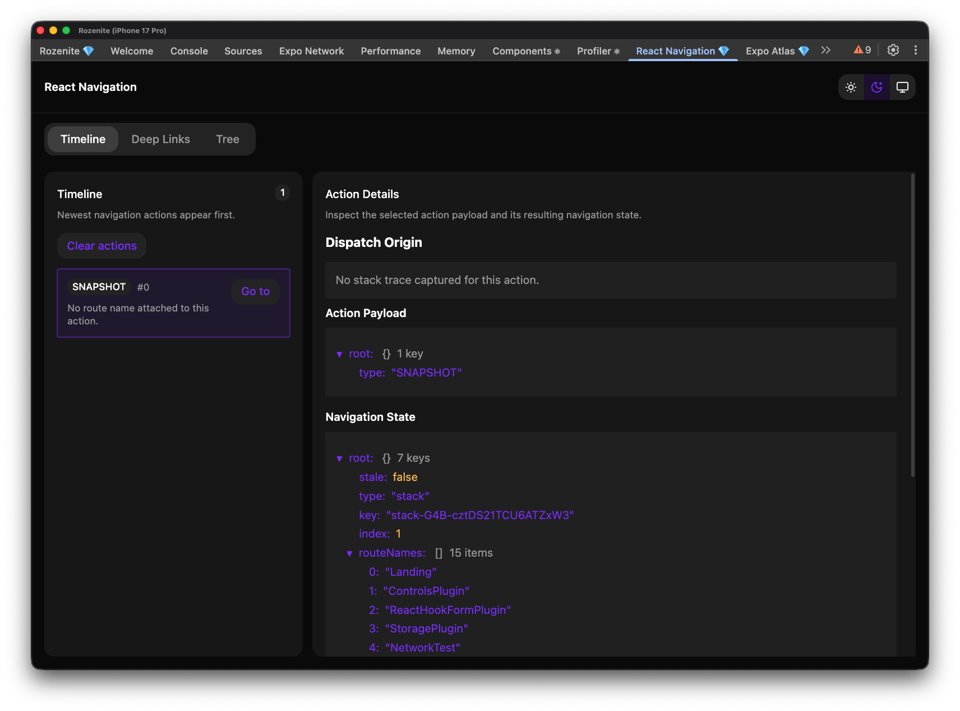Click the stale: false entry
960x711 pixels.
[x=388, y=477]
